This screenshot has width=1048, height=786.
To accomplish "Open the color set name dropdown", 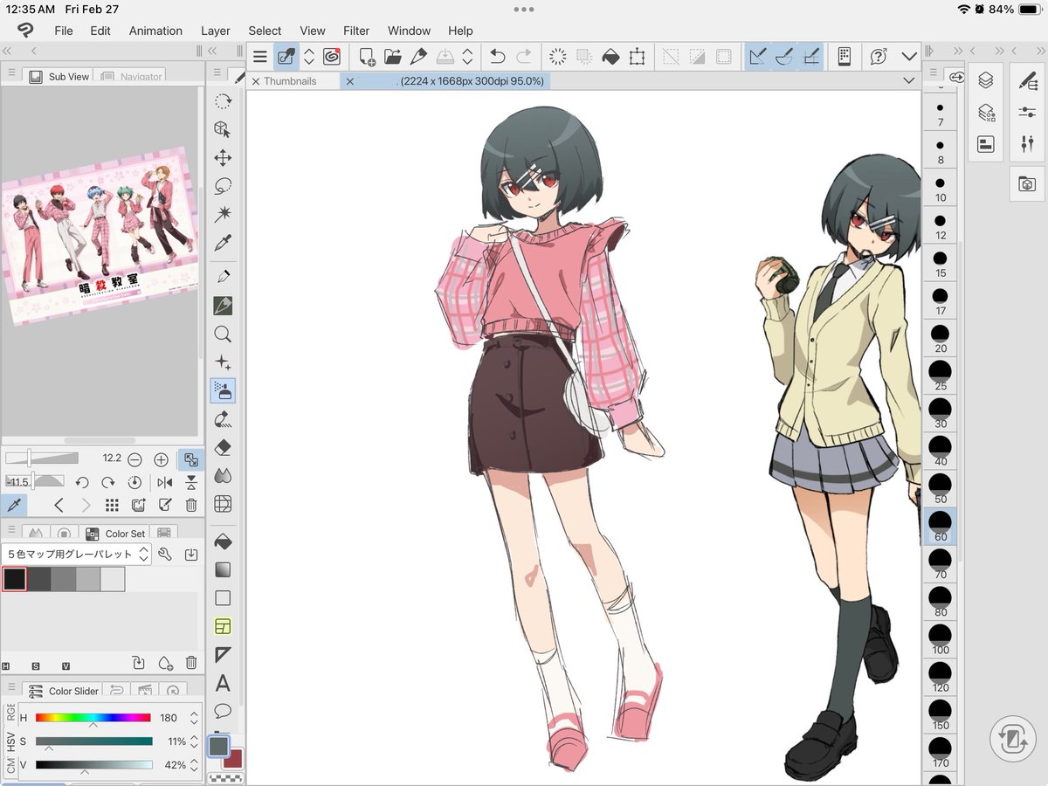I will [x=77, y=554].
